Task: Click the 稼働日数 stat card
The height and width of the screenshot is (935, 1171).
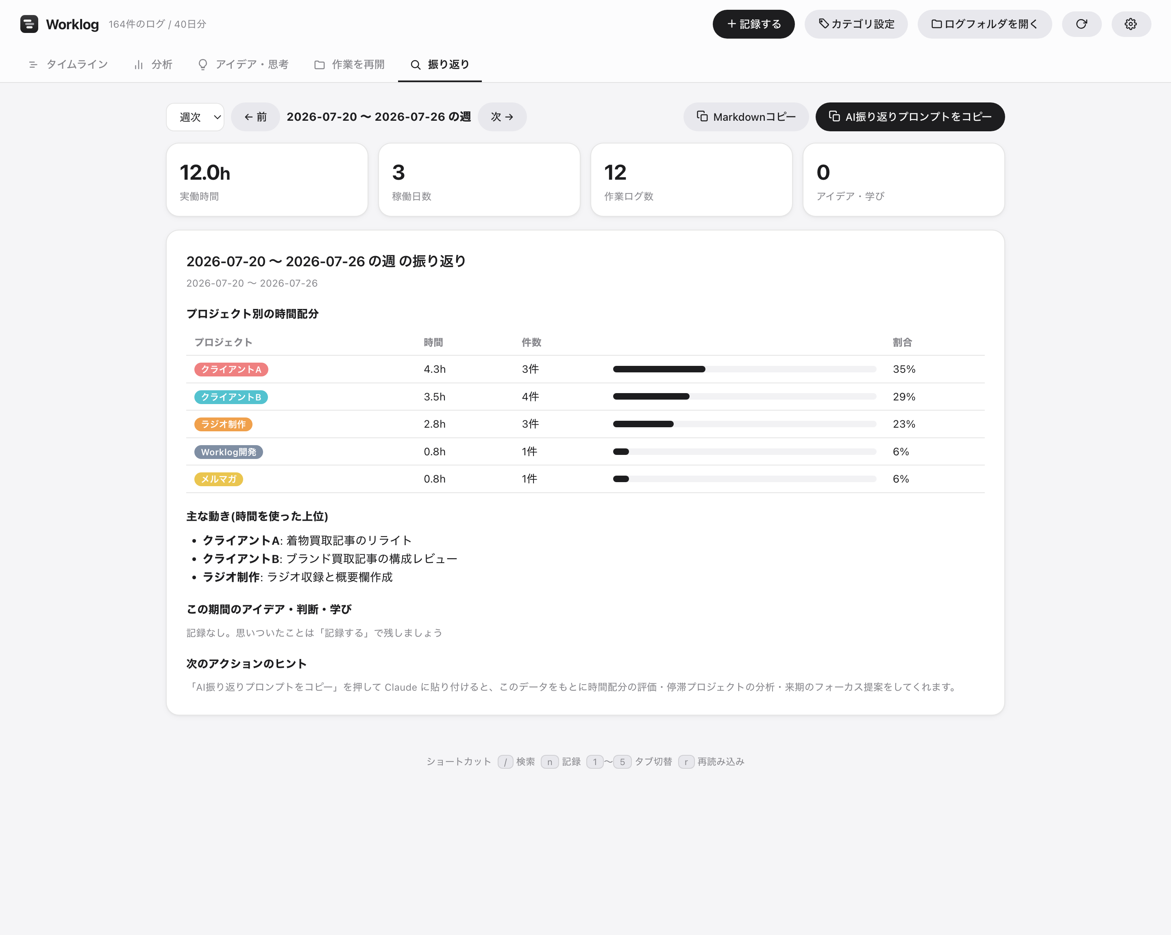Action: click(x=479, y=180)
